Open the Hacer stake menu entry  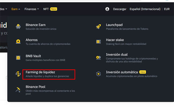point(126,42)
